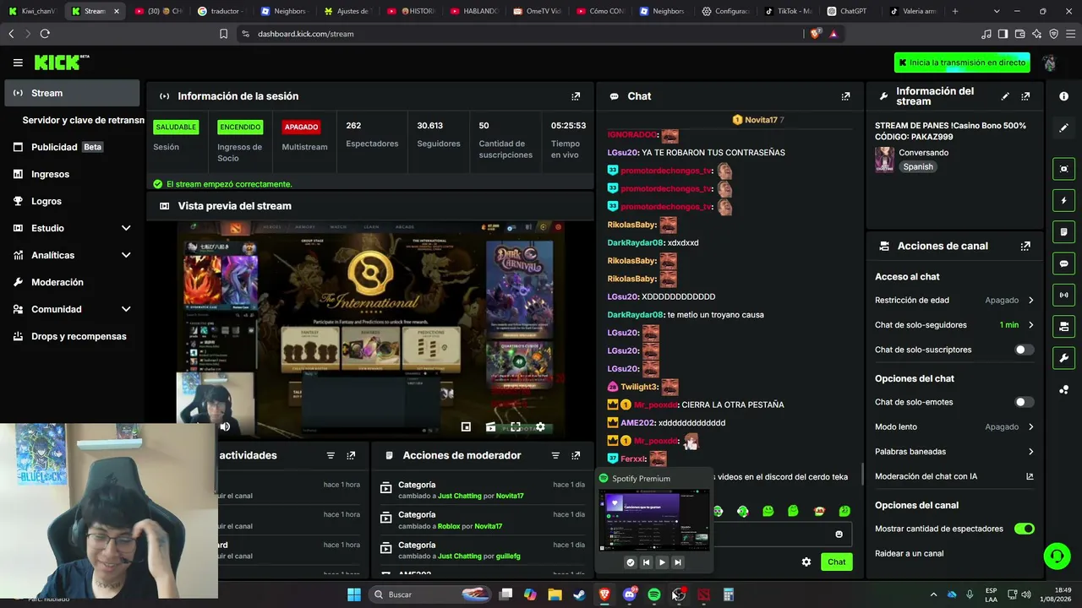Click the lightning bolt icon in right sidebar
The image size is (1082, 608).
(1063, 200)
